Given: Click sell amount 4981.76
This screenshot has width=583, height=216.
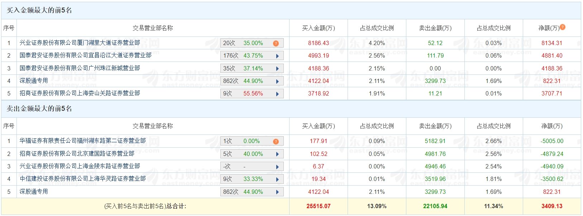Looking at the screenshot, I should pos(435,154).
